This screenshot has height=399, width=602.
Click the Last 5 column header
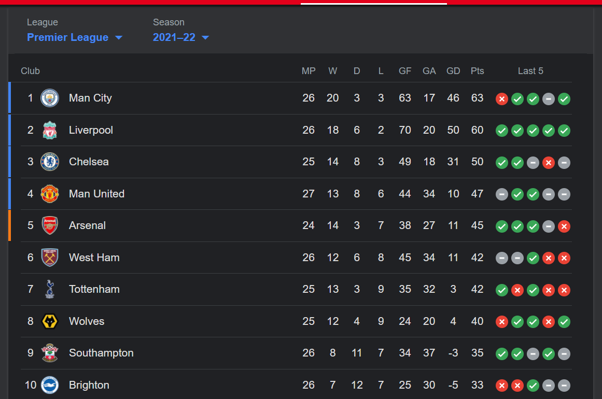pos(530,71)
